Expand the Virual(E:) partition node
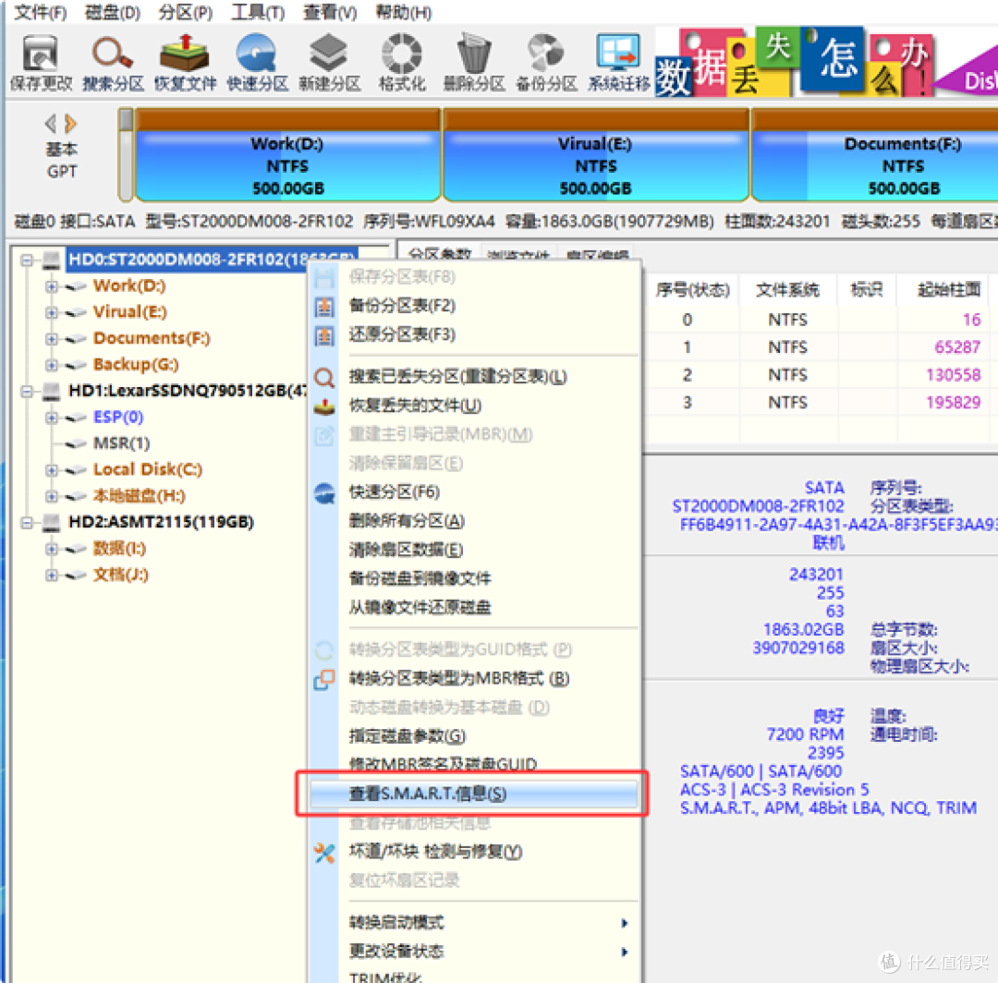Image resolution: width=998 pixels, height=983 pixels. tap(52, 312)
